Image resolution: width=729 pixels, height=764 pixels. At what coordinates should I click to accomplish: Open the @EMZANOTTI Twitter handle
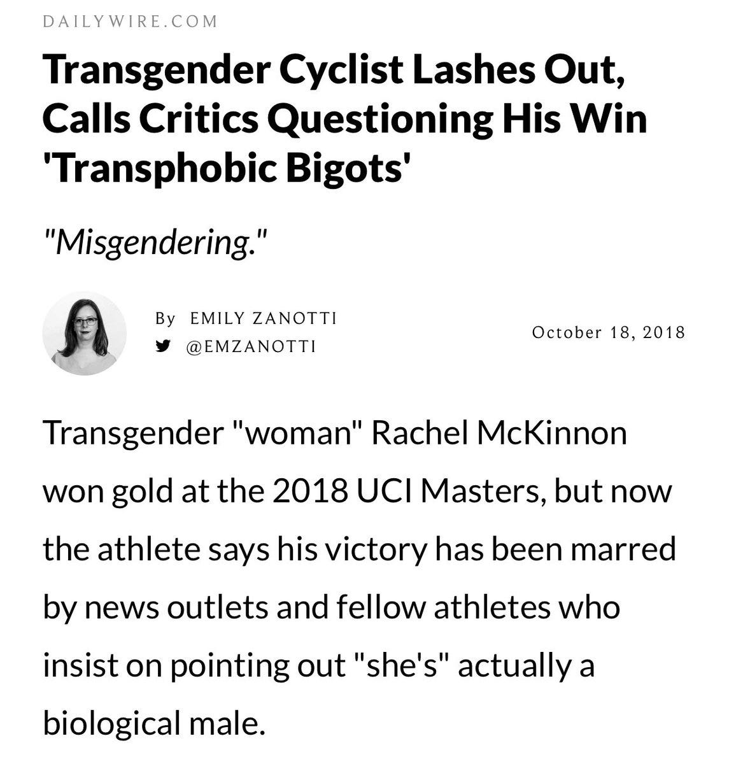pos(250,347)
